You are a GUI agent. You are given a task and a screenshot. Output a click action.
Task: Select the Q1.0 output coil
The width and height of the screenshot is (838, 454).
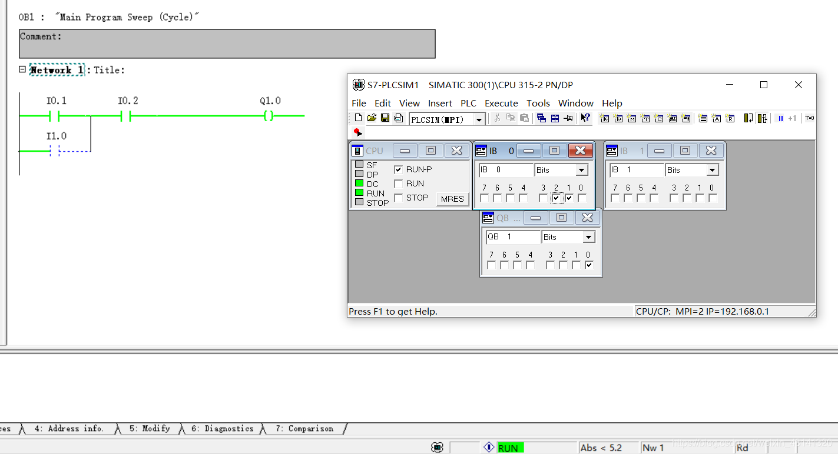click(x=269, y=116)
